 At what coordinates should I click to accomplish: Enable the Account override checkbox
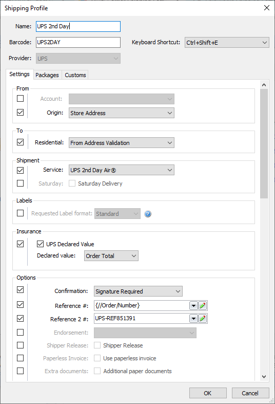20,98
